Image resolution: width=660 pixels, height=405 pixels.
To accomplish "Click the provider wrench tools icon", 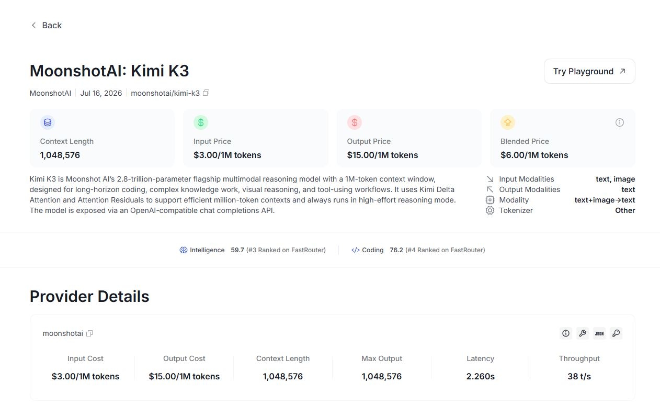I will (x=583, y=333).
